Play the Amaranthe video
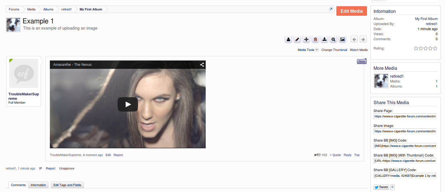445x192 pixels. pyautogui.click(x=128, y=104)
